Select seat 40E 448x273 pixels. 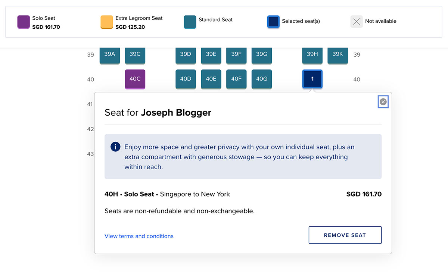[211, 79]
